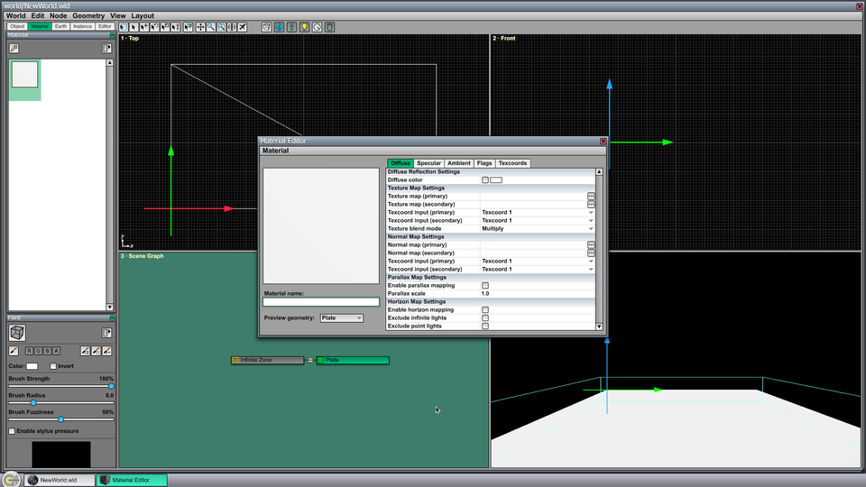
Task: Check the Invert checkbox
Action: coord(53,366)
